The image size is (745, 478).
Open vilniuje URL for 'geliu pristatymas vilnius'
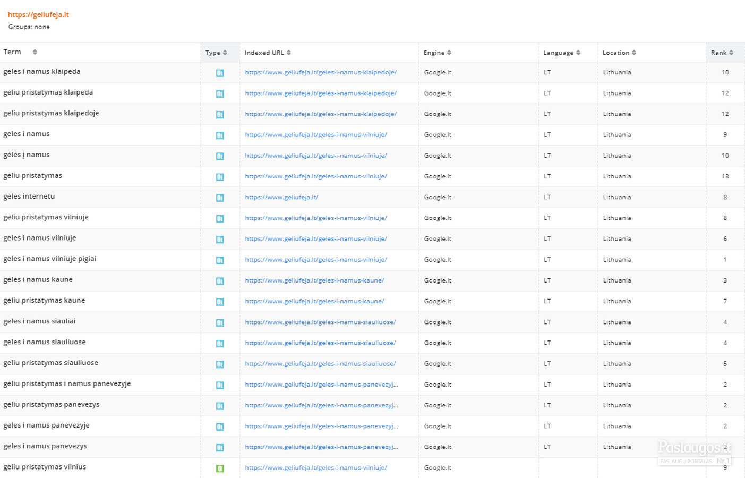(316, 468)
